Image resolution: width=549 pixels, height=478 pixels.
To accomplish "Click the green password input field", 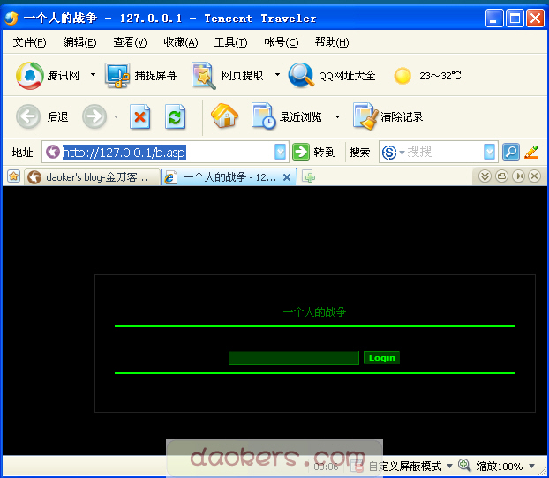I will [x=294, y=358].
